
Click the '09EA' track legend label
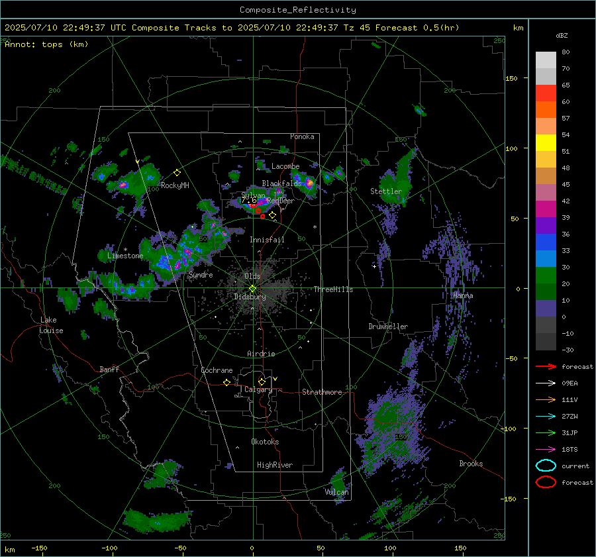pyautogui.click(x=570, y=383)
